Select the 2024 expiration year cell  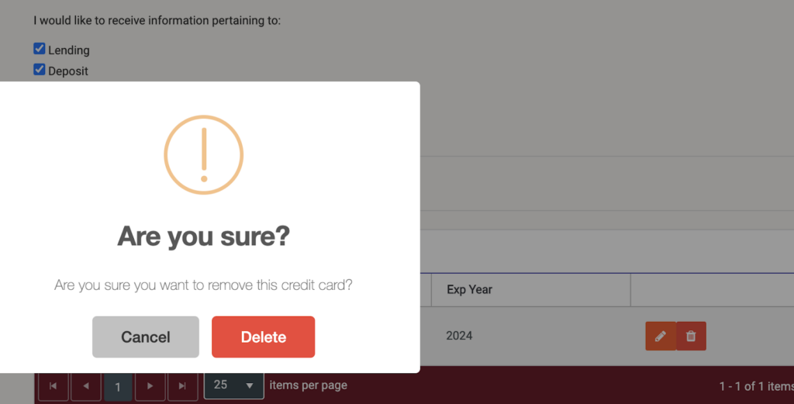point(459,336)
